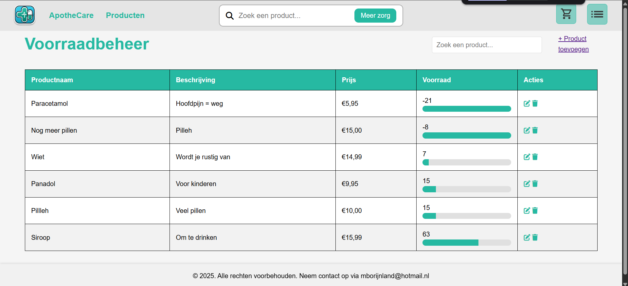Click the Siroop stock progress bar

coord(466,243)
